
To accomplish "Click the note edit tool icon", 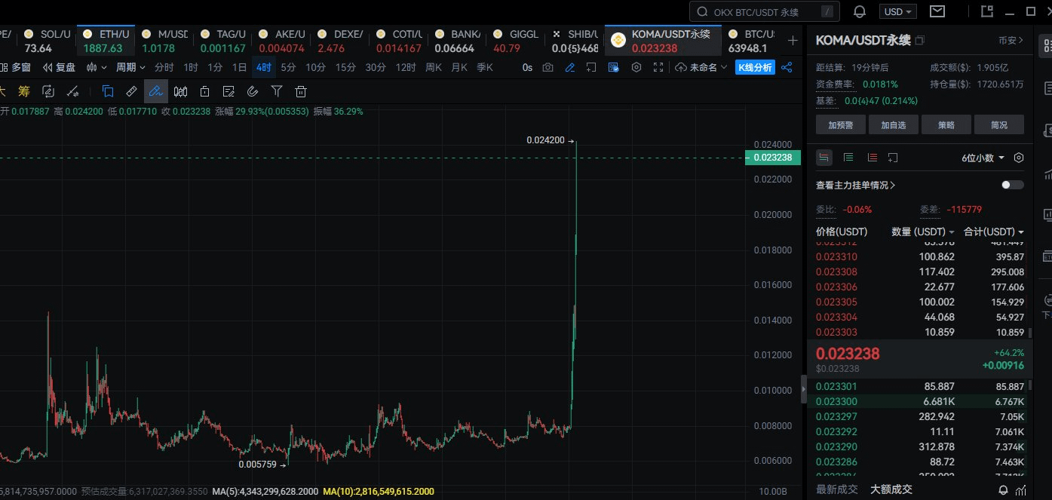I will tap(228, 91).
